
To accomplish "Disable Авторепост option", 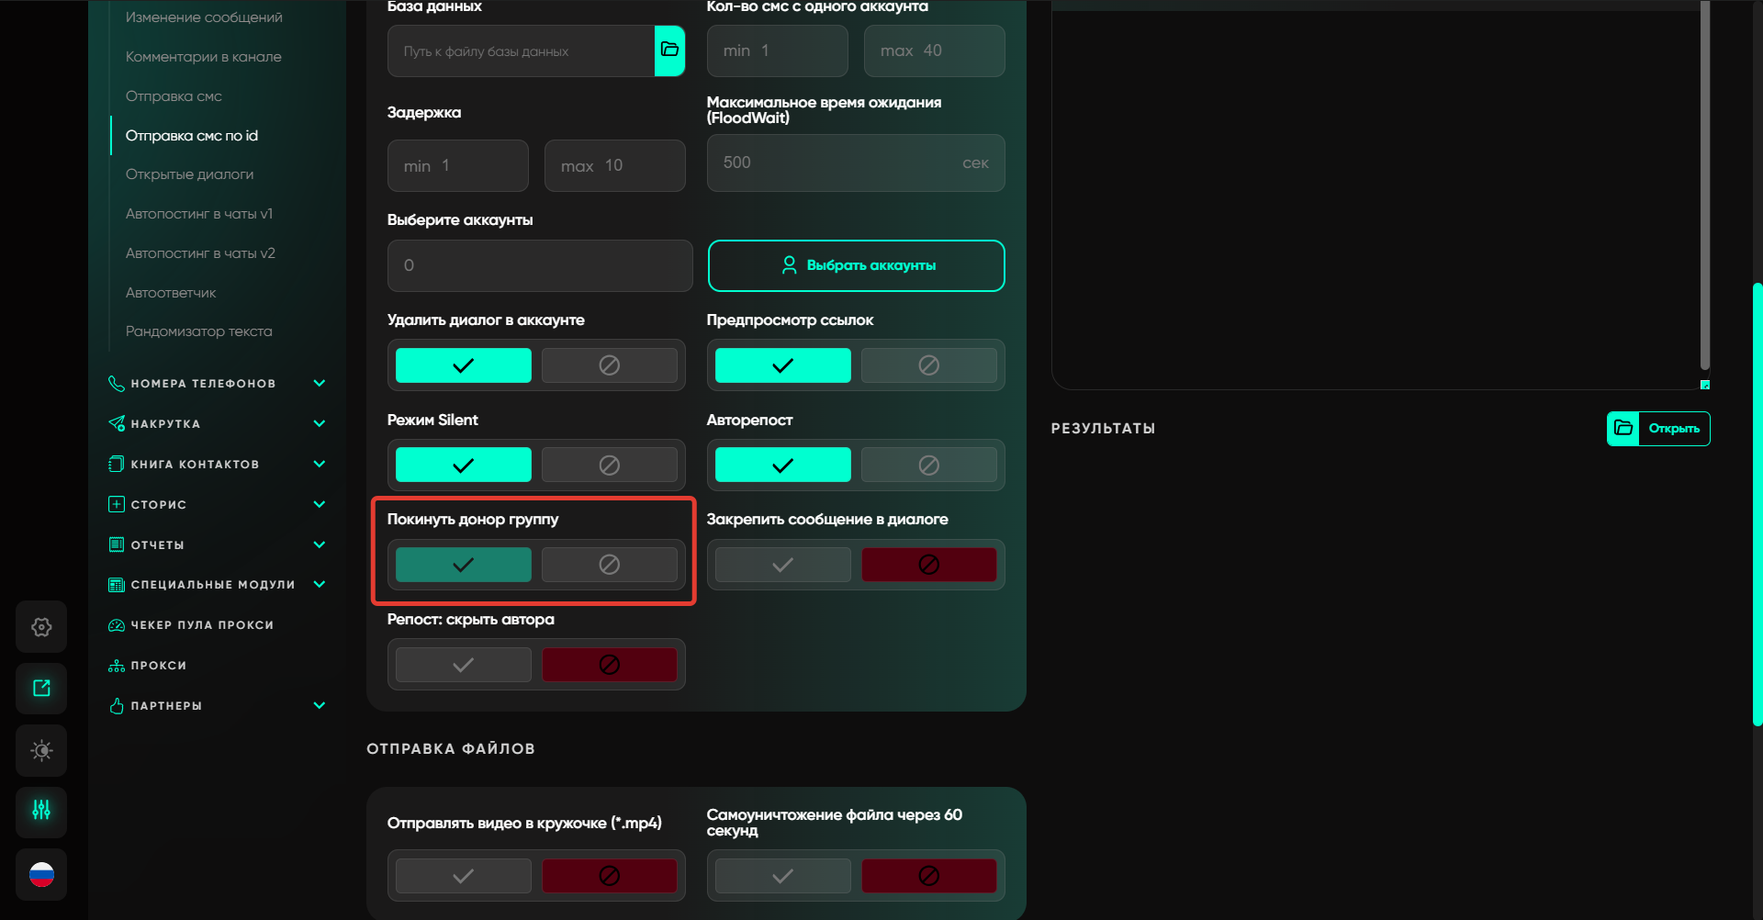I will [x=928, y=466].
